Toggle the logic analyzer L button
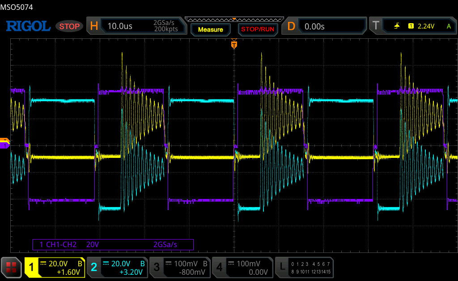 282,267
